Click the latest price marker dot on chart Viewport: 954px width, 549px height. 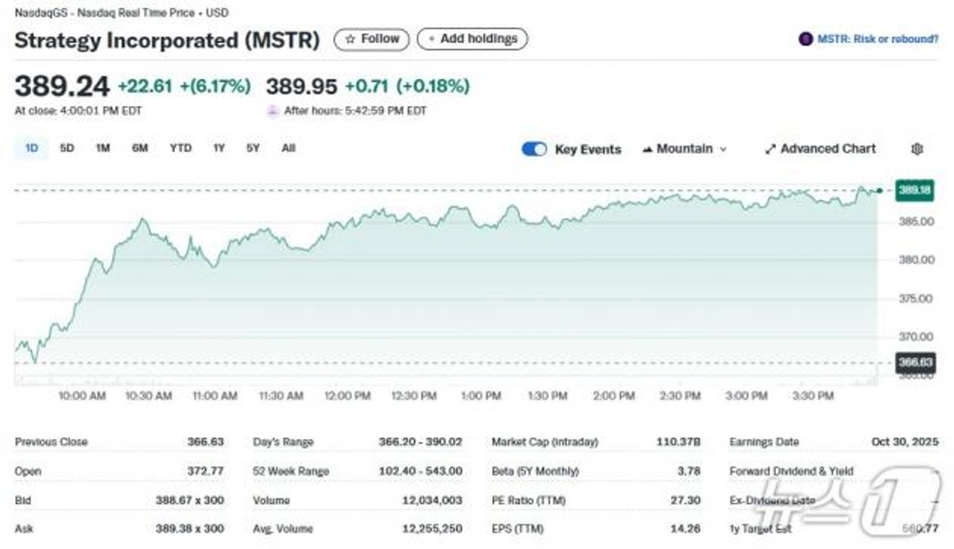(x=878, y=191)
